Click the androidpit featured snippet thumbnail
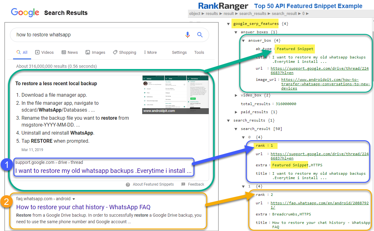This screenshot has height=231, width=374. tap(175, 94)
